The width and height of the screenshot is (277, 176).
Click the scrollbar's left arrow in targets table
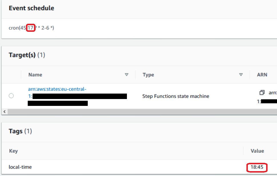[4, 112]
